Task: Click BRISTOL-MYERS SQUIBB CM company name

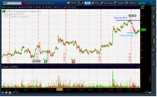Action: (41, 3)
